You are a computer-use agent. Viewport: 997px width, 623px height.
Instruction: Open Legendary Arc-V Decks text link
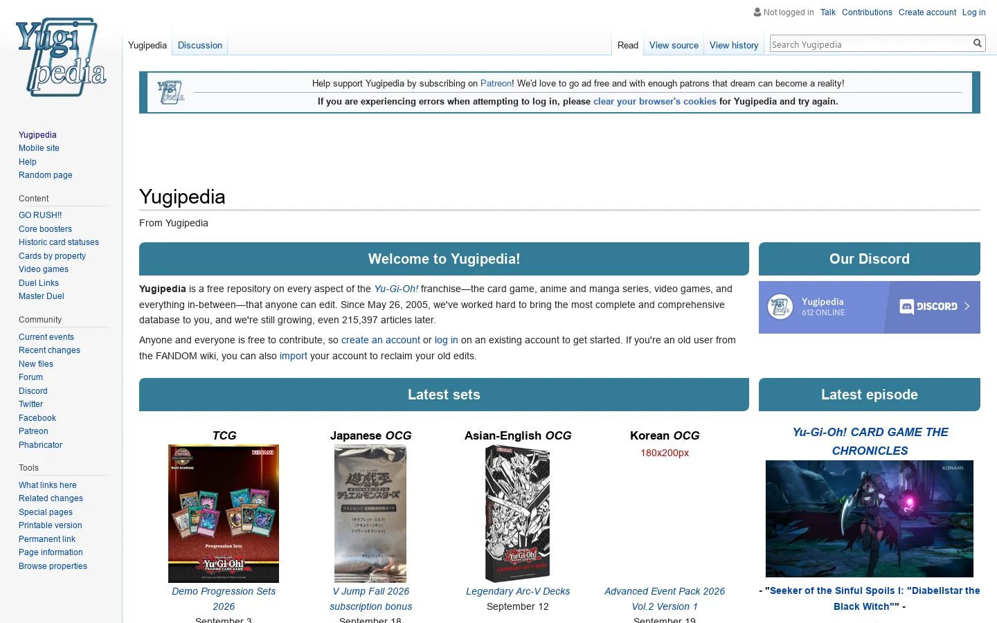(x=518, y=591)
